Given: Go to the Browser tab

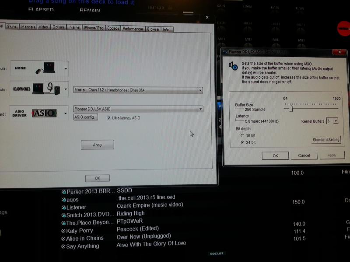Looking at the screenshot, I should (x=153, y=29).
